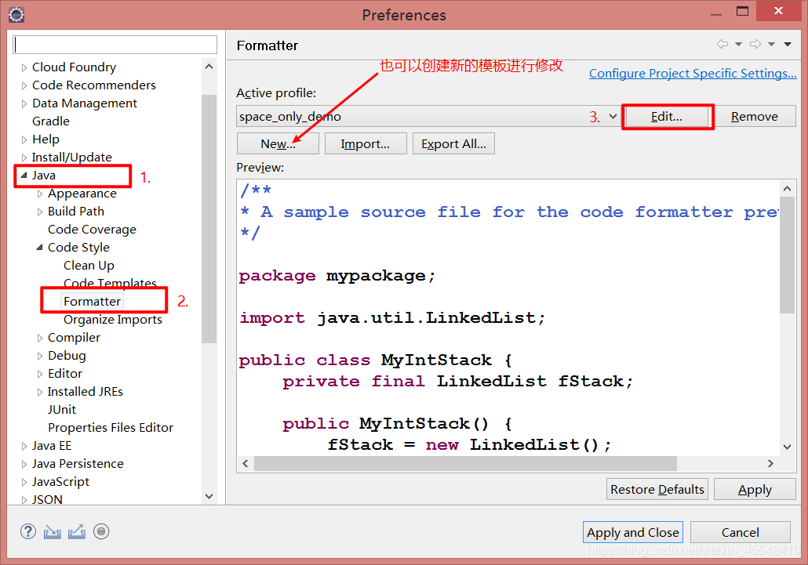808x565 pixels.
Task: Click the preview scroll down arrow
Action: tap(787, 447)
